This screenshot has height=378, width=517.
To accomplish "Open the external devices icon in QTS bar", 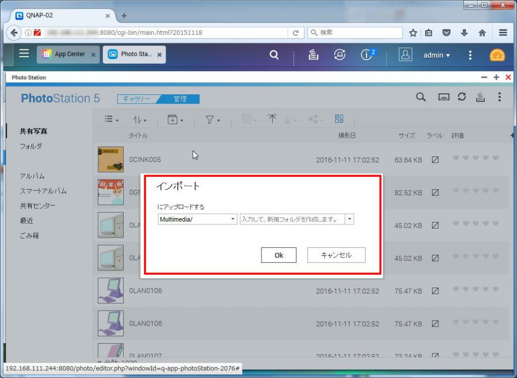I will (340, 55).
